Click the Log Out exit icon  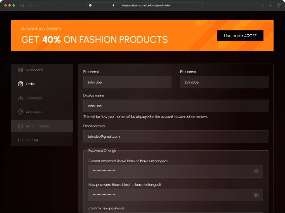tap(20, 140)
